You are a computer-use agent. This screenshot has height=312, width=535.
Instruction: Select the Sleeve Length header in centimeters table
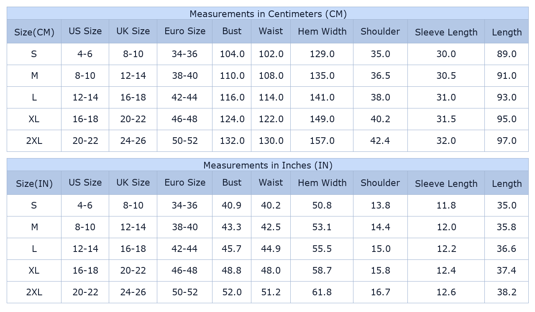(446, 32)
